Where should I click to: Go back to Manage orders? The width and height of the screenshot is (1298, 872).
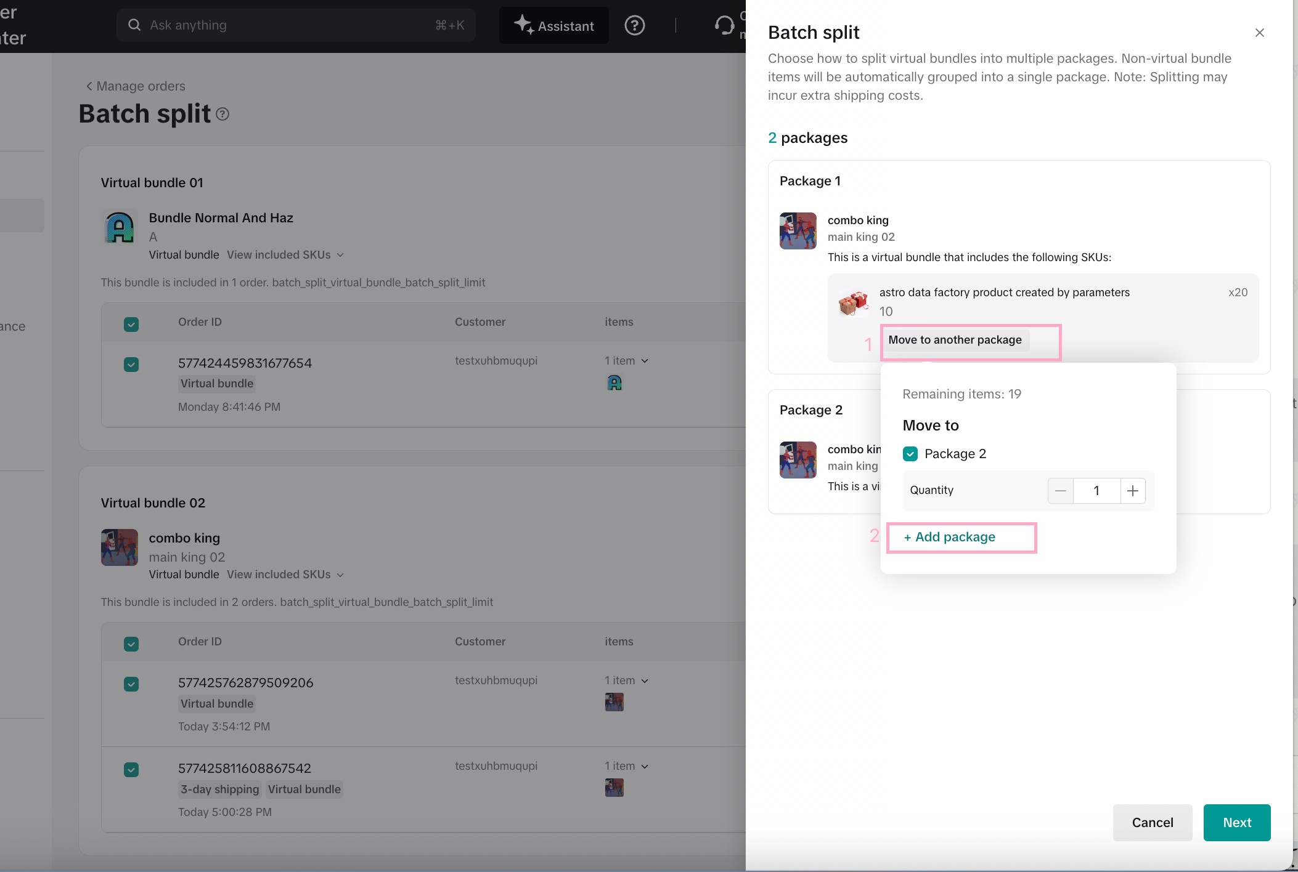(135, 86)
